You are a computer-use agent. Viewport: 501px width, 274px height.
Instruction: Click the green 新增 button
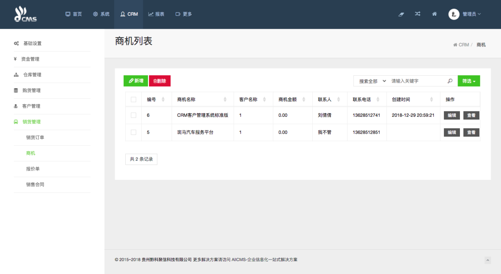(x=136, y=81)
